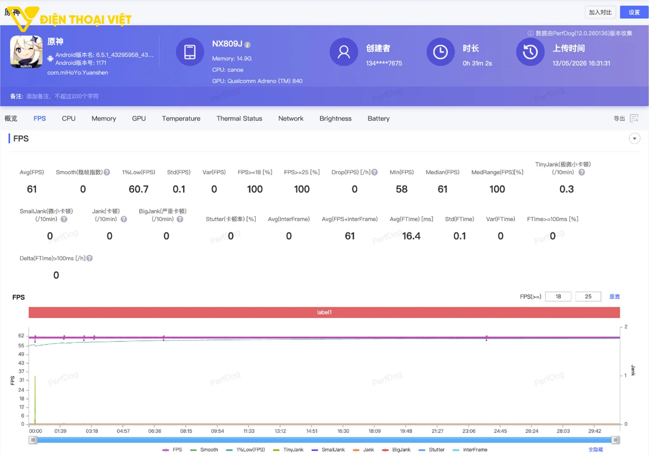This screenshot has width=649, height=455.
Task: Toggle the Stutter series in legend
Action: pos(432,450)
